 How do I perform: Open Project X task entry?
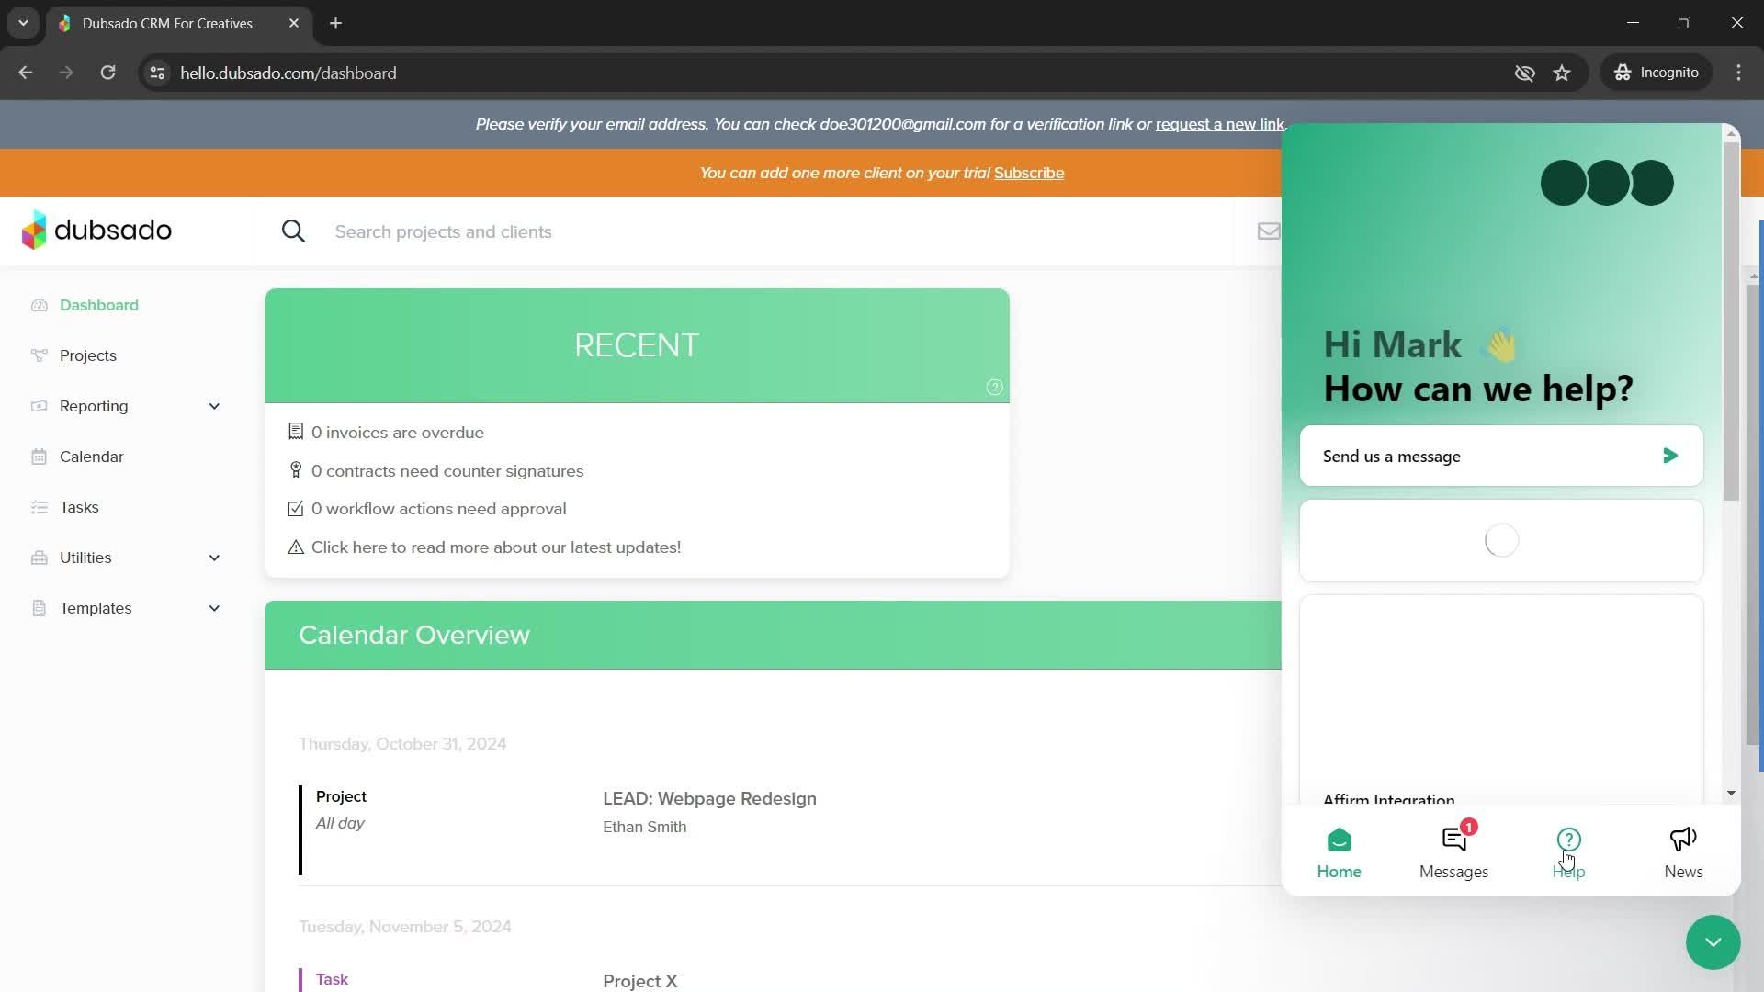[x=640, y=981]
